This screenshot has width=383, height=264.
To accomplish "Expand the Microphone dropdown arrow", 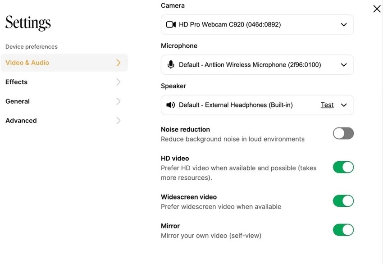I will tap(344, 65).
